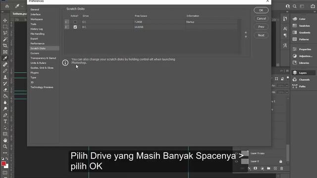Image resolution: width=317 pixels, height=178 pixels.
Task: Toggle visibility eye of Layer 0
Action: (x=236, y=162)
